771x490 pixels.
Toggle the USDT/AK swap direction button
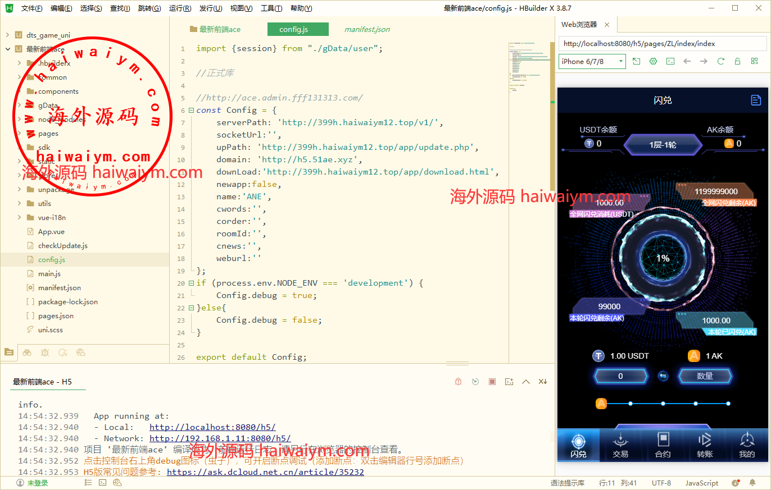(663, 376)
